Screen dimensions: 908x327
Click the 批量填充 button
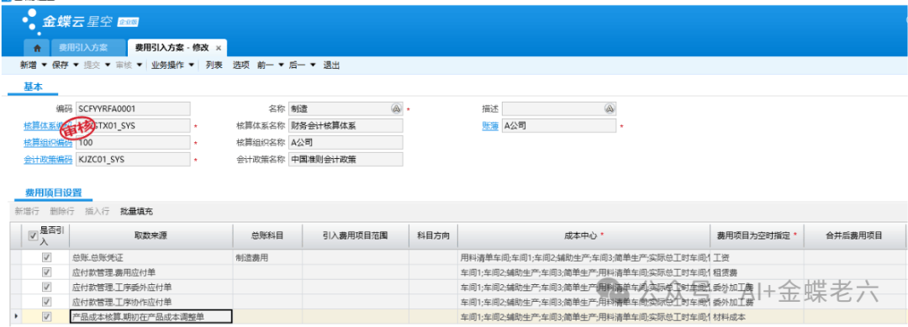pyautogui.click(x=137, y=211)
